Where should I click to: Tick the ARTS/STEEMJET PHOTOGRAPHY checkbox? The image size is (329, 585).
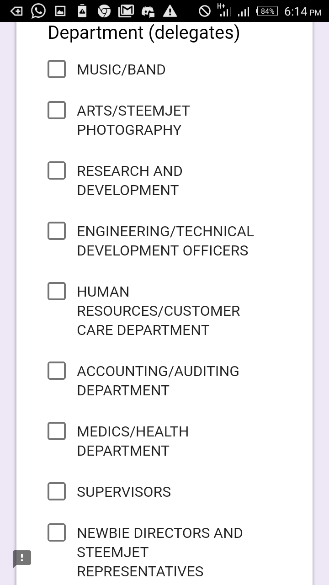coord(57,110)
